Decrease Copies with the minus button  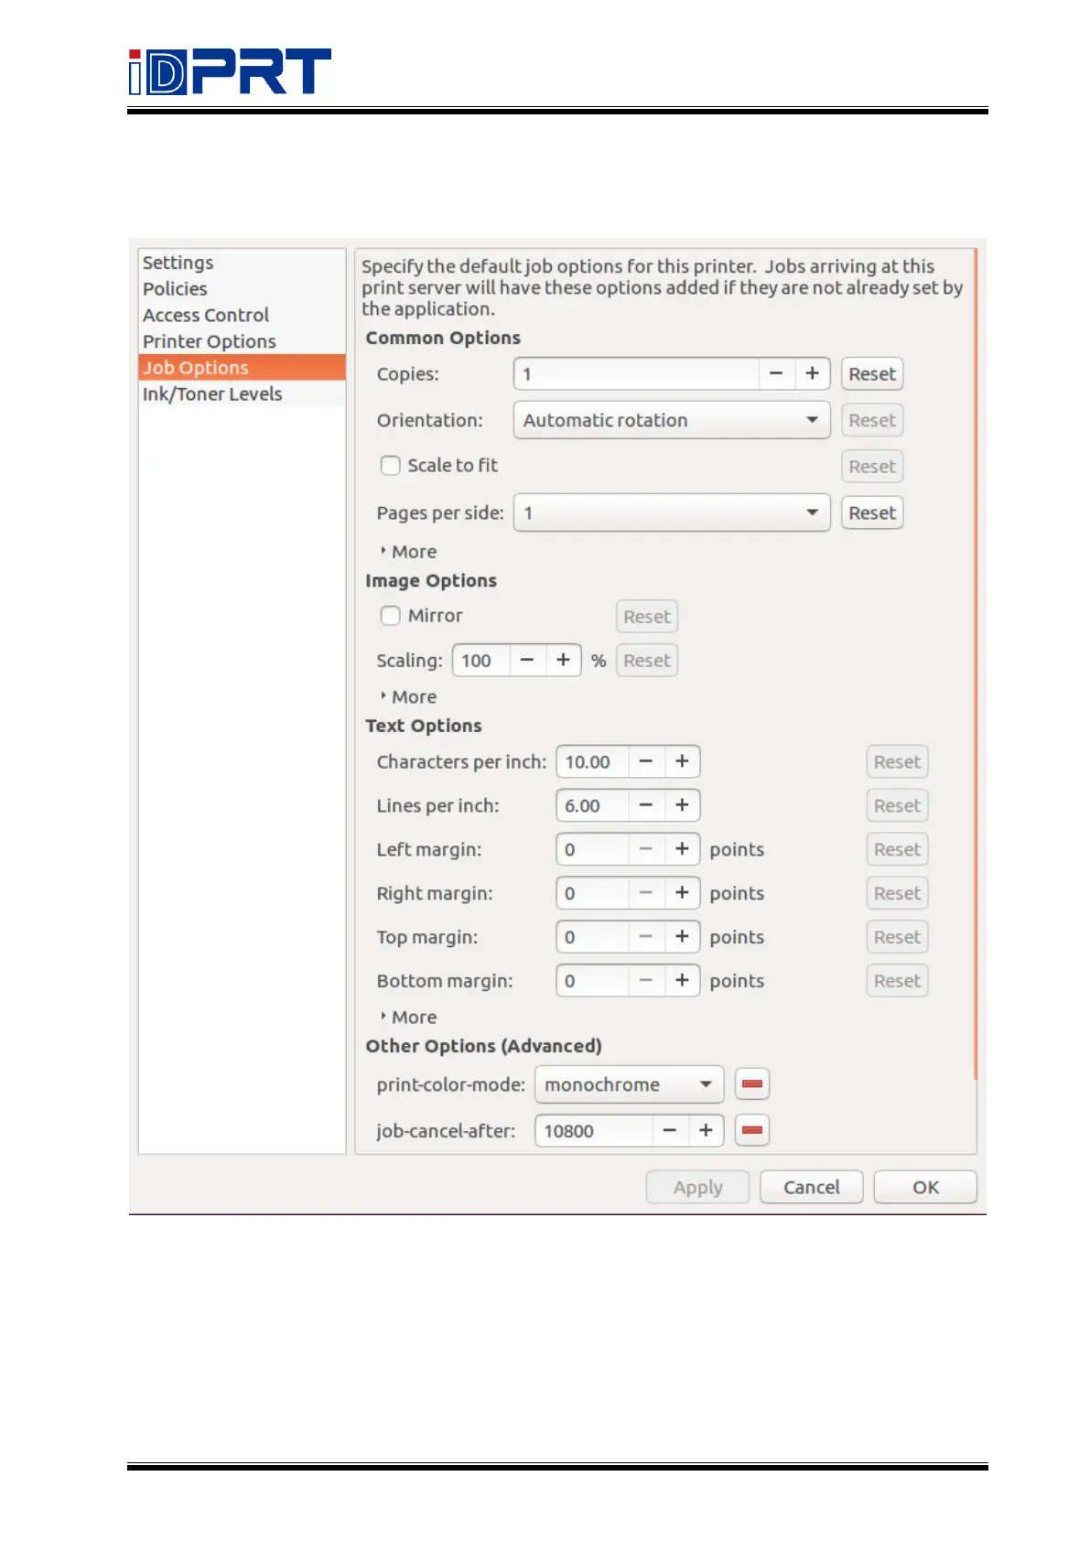[x=776, y=373]
